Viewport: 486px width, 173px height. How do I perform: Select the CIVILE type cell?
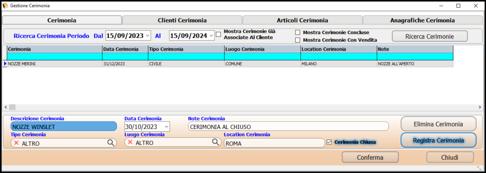(x=186, y=64)
